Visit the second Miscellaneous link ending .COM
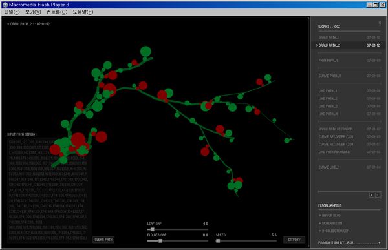Screen dimensions: 388x250 pyautogui.click(x=330, y=223)
